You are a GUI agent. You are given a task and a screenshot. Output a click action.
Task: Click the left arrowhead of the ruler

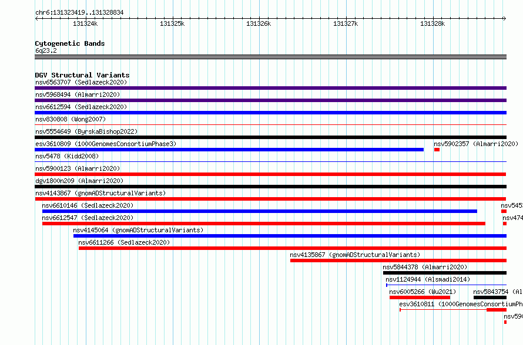pyautogui.click(x=36, y=19)
